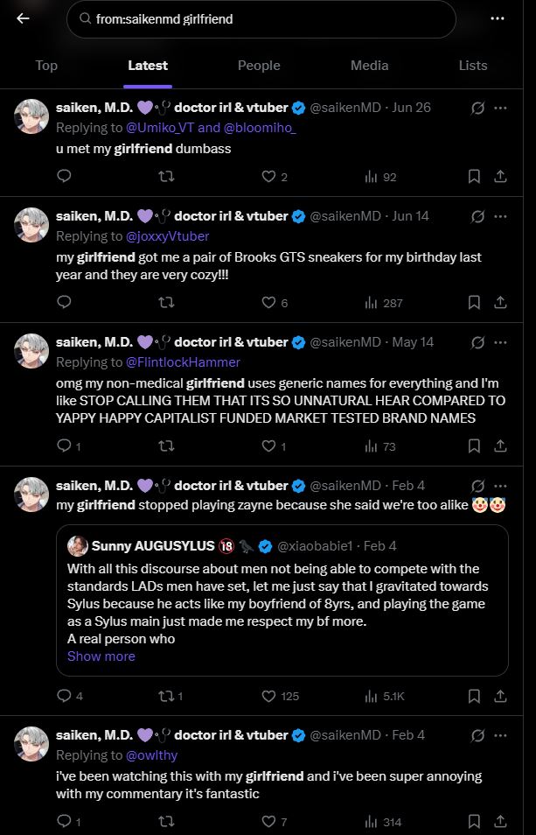536x835 pixels.
Task: Open Grok icon on Jun 26 tweet
Action: (x=477, y=109)
